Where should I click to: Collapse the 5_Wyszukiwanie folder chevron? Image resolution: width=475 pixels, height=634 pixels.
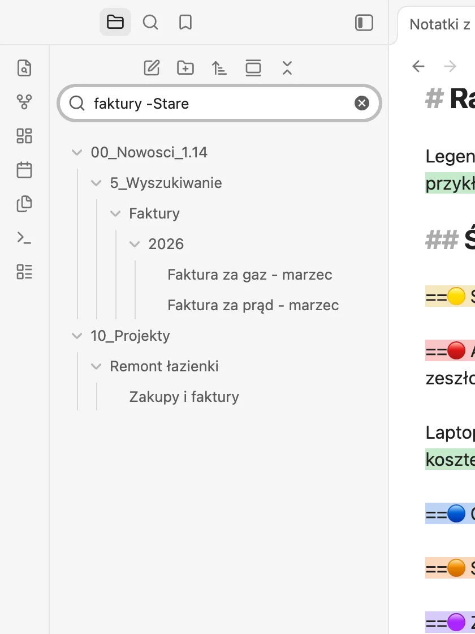point(96,183)
